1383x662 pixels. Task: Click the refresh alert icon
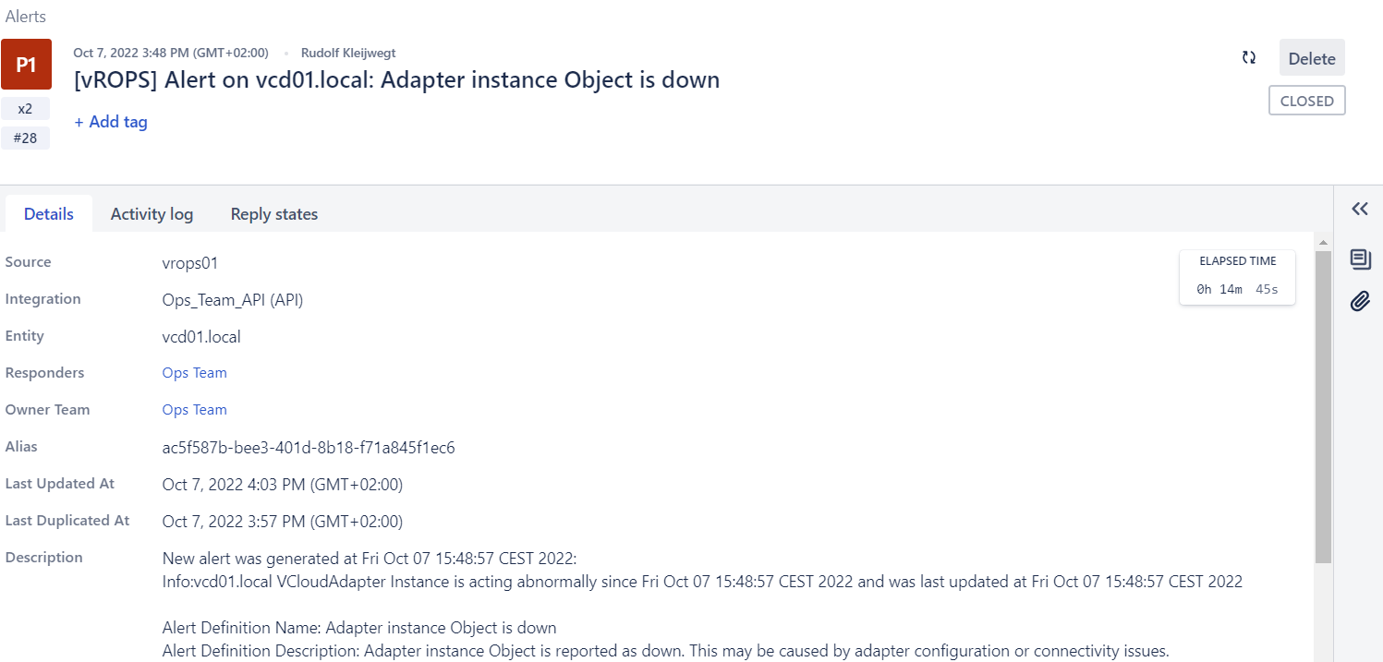(x=1248, y=56)
